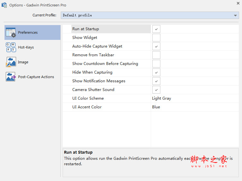Click the Post-Capture Actions arrow icon
242x181 pixels.
pyautogui.click(x=11, y=77)
